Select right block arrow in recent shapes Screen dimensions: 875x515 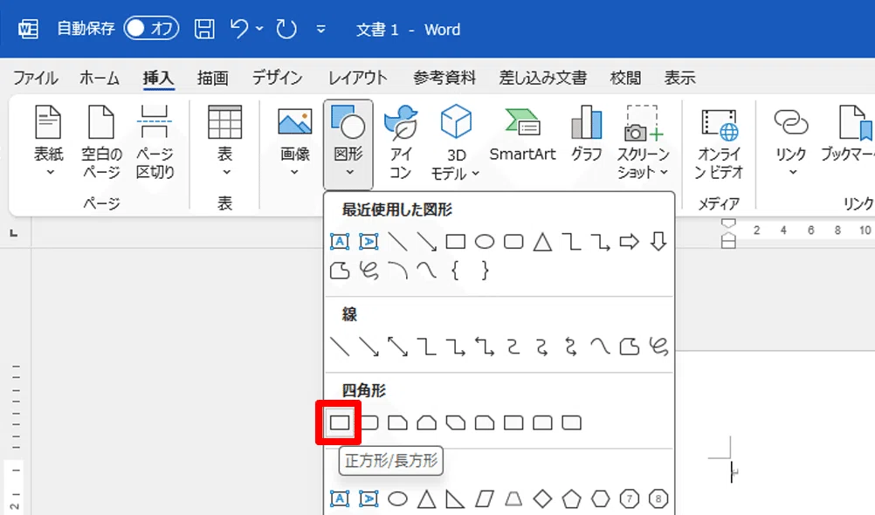click(x=629, y=242)
